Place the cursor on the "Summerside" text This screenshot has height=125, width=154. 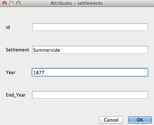coord(47,50)
